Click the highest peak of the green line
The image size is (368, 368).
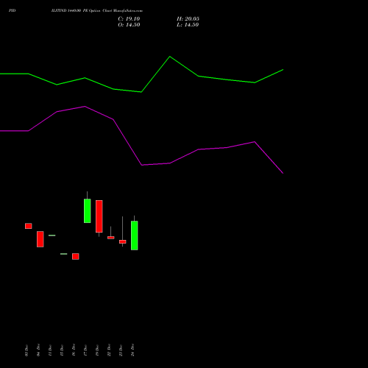pos(170,57)
